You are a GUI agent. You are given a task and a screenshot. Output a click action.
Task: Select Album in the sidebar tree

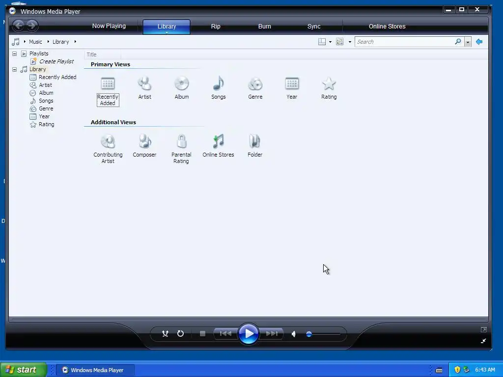[46, 93]
